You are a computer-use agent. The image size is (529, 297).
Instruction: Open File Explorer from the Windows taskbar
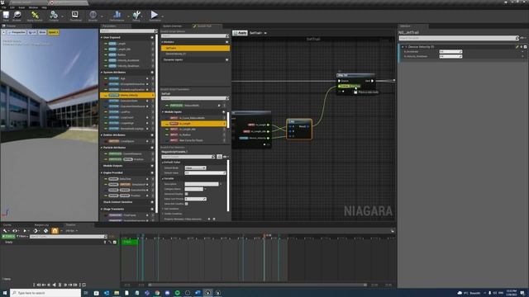pos(117,293)
